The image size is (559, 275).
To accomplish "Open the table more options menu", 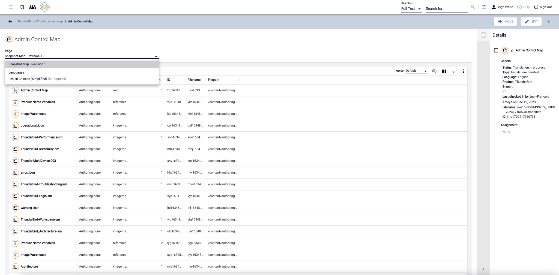I will (463, 71).
